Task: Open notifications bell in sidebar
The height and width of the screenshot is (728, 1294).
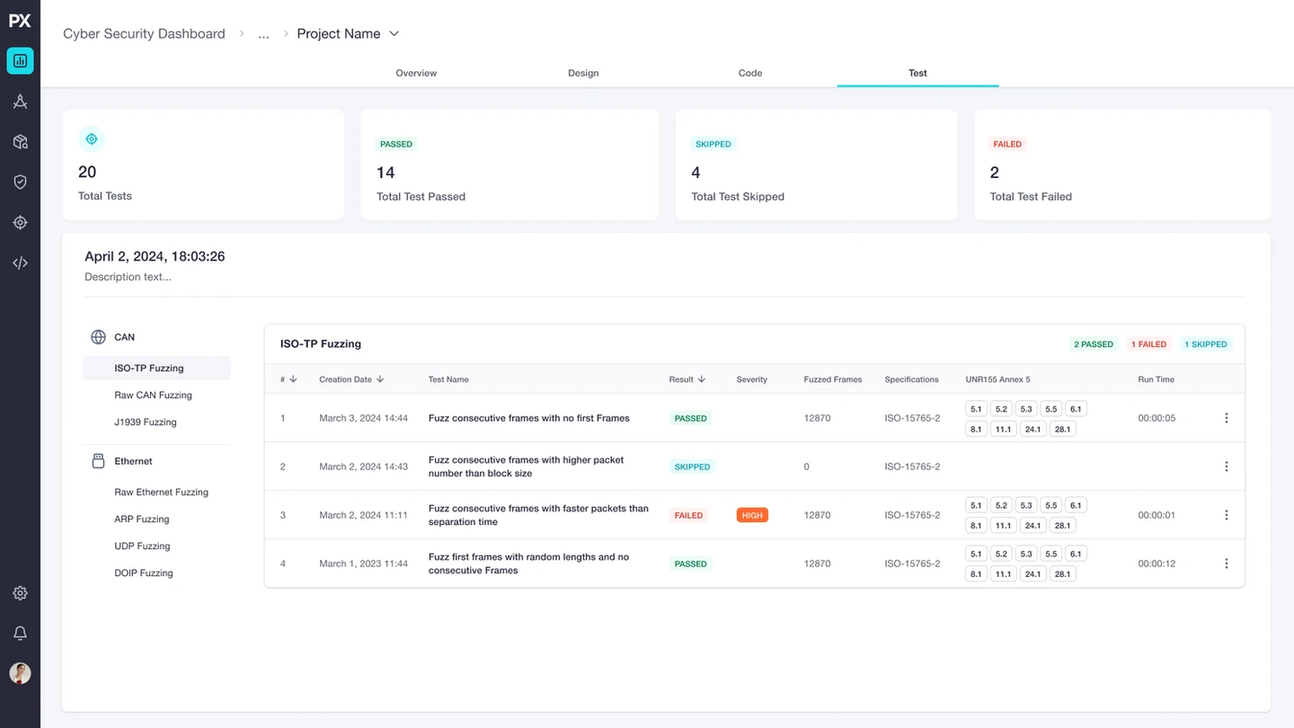Action: pyautogui.click(x=20, y=634)
